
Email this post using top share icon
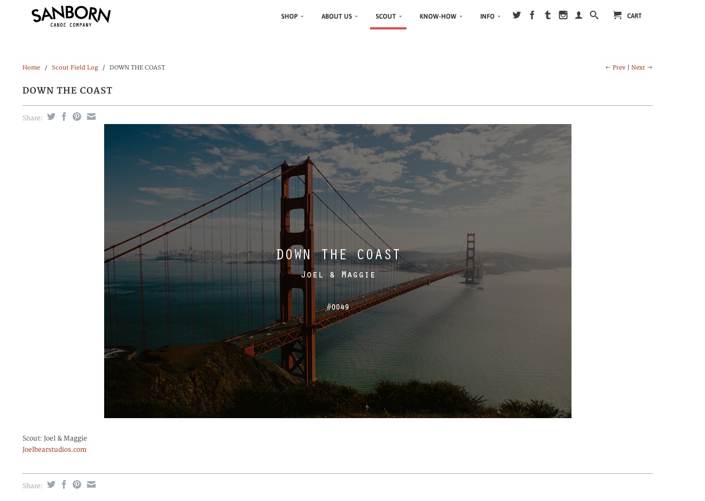coord(91,117)
